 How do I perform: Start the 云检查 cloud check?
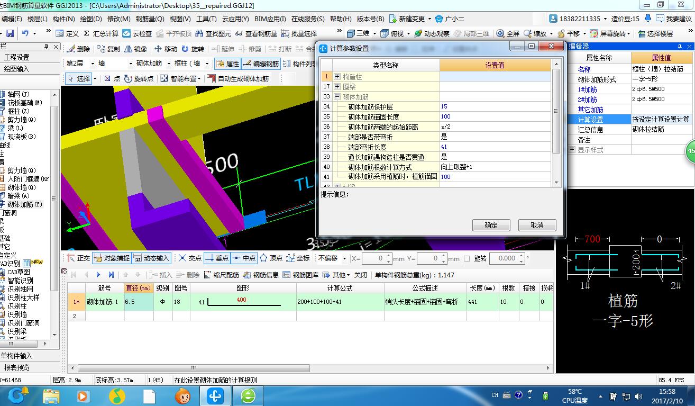[x=137, y=33]
